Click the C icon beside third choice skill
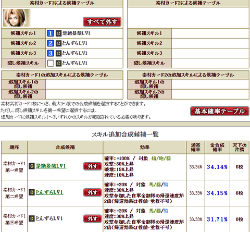Viewport: 250px width, 232px height. tap(32, 218)
